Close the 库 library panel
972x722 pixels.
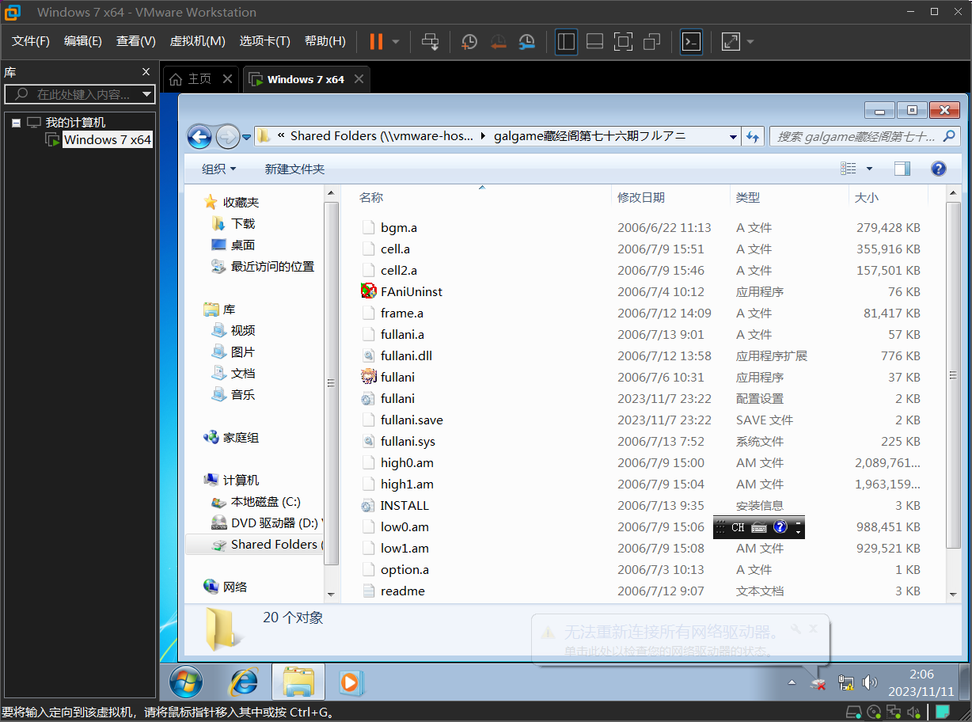coord(146,72)
